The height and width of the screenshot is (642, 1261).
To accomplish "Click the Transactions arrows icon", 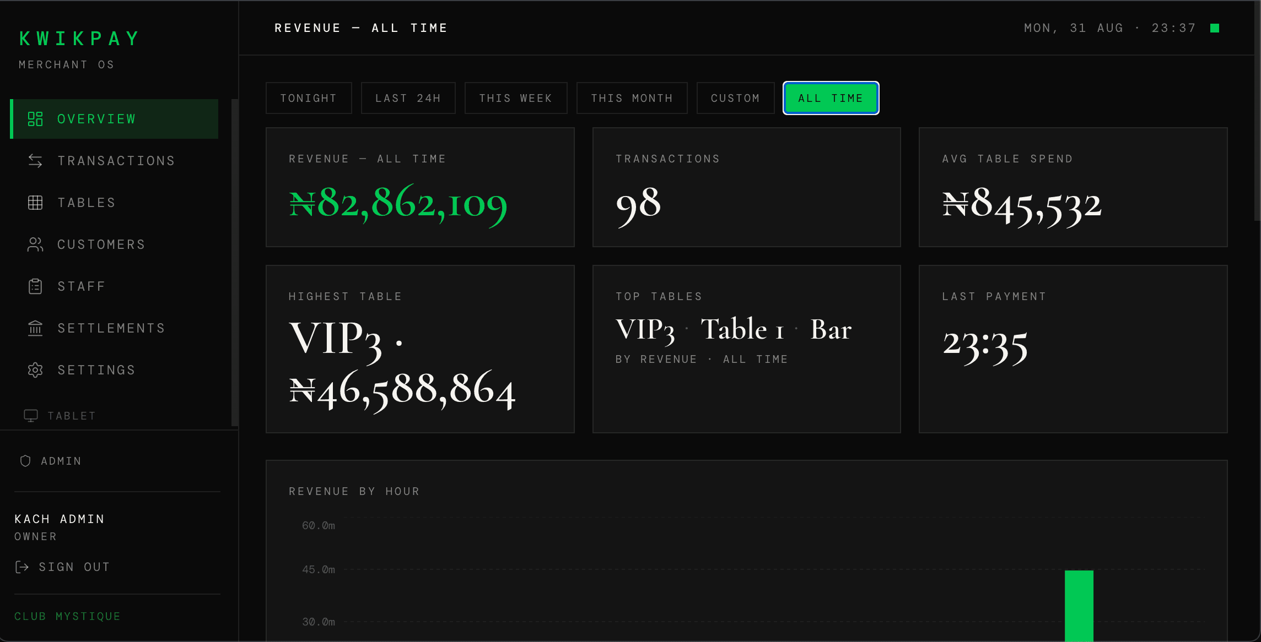I will [x=35, y=161].
